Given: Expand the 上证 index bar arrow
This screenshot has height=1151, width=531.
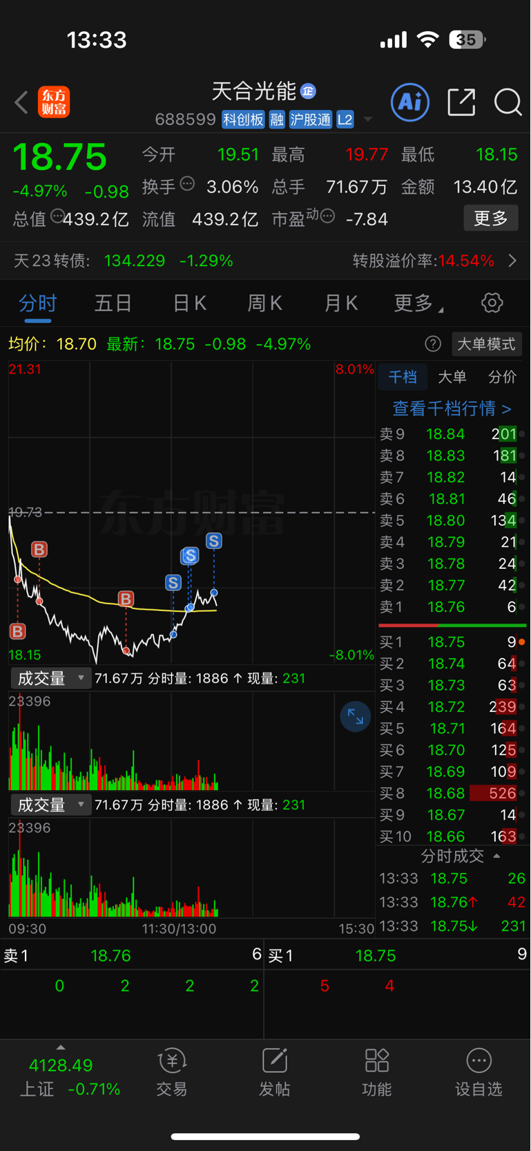Looking at the screenshot, I should pyautogui.click(x=61, y=1047).
